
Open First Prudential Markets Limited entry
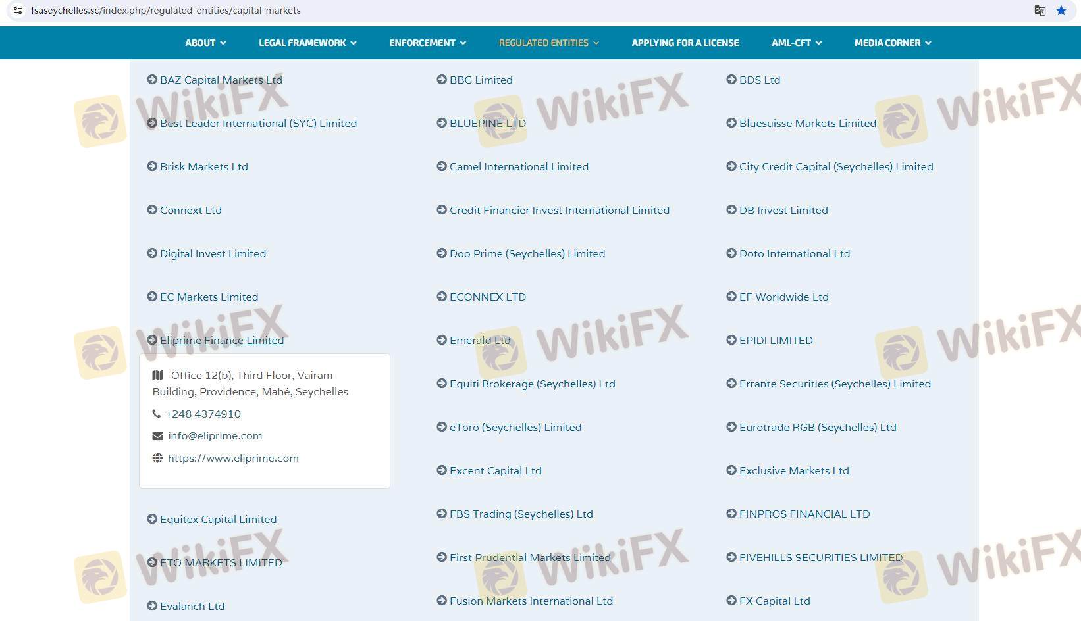point(530,557)
